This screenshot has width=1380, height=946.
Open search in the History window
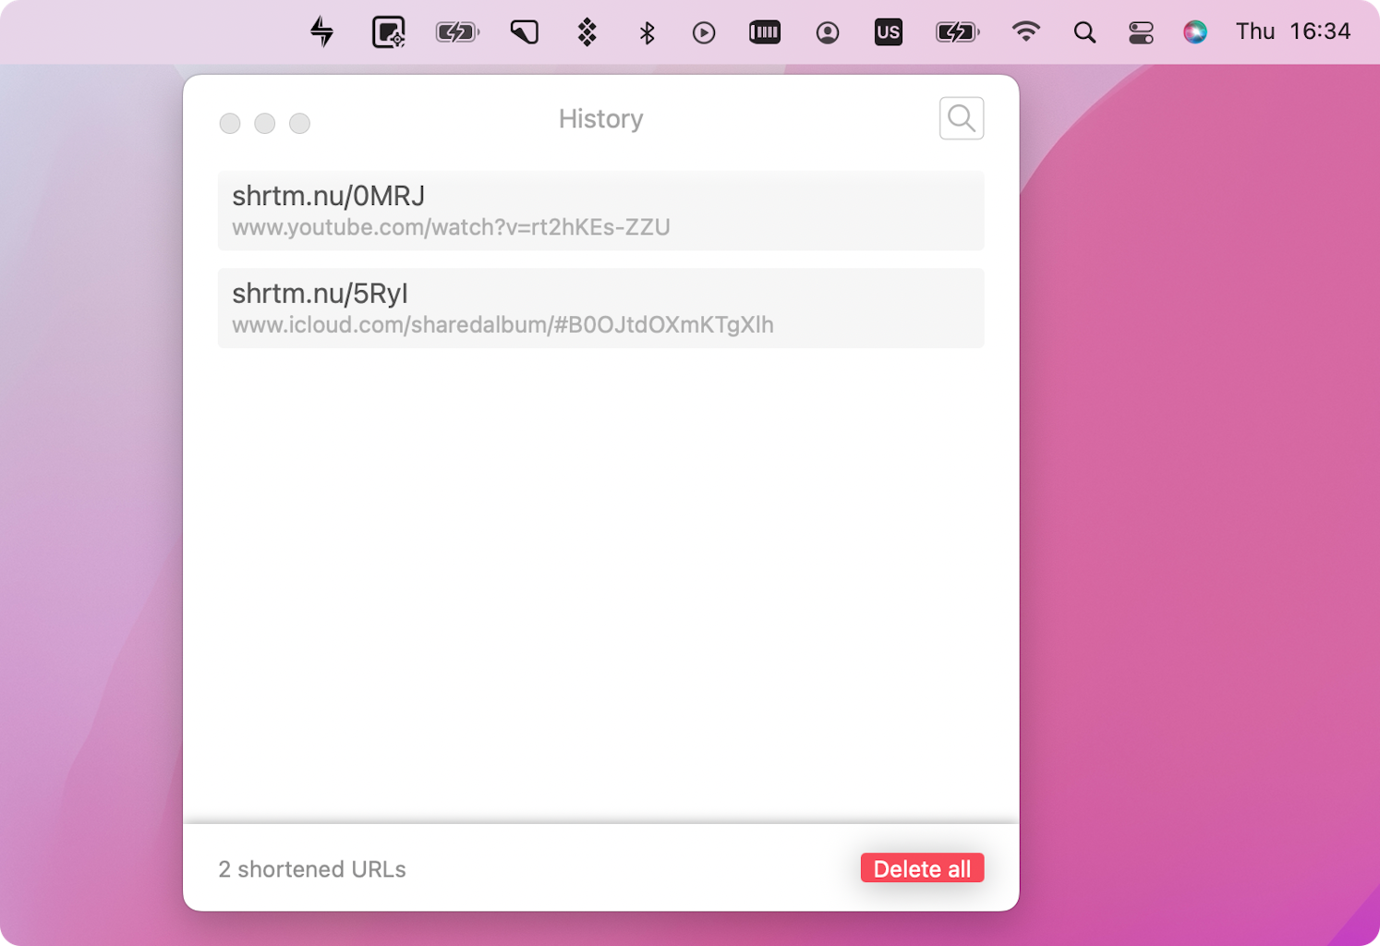point(962,118)
